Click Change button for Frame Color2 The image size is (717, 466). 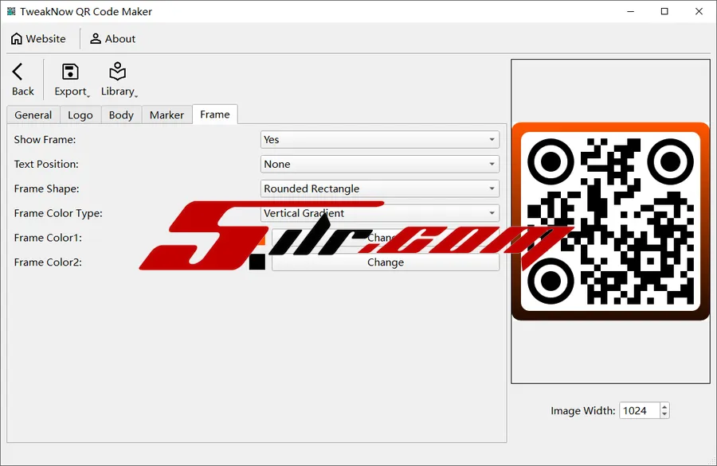click(x=386, y=262)
